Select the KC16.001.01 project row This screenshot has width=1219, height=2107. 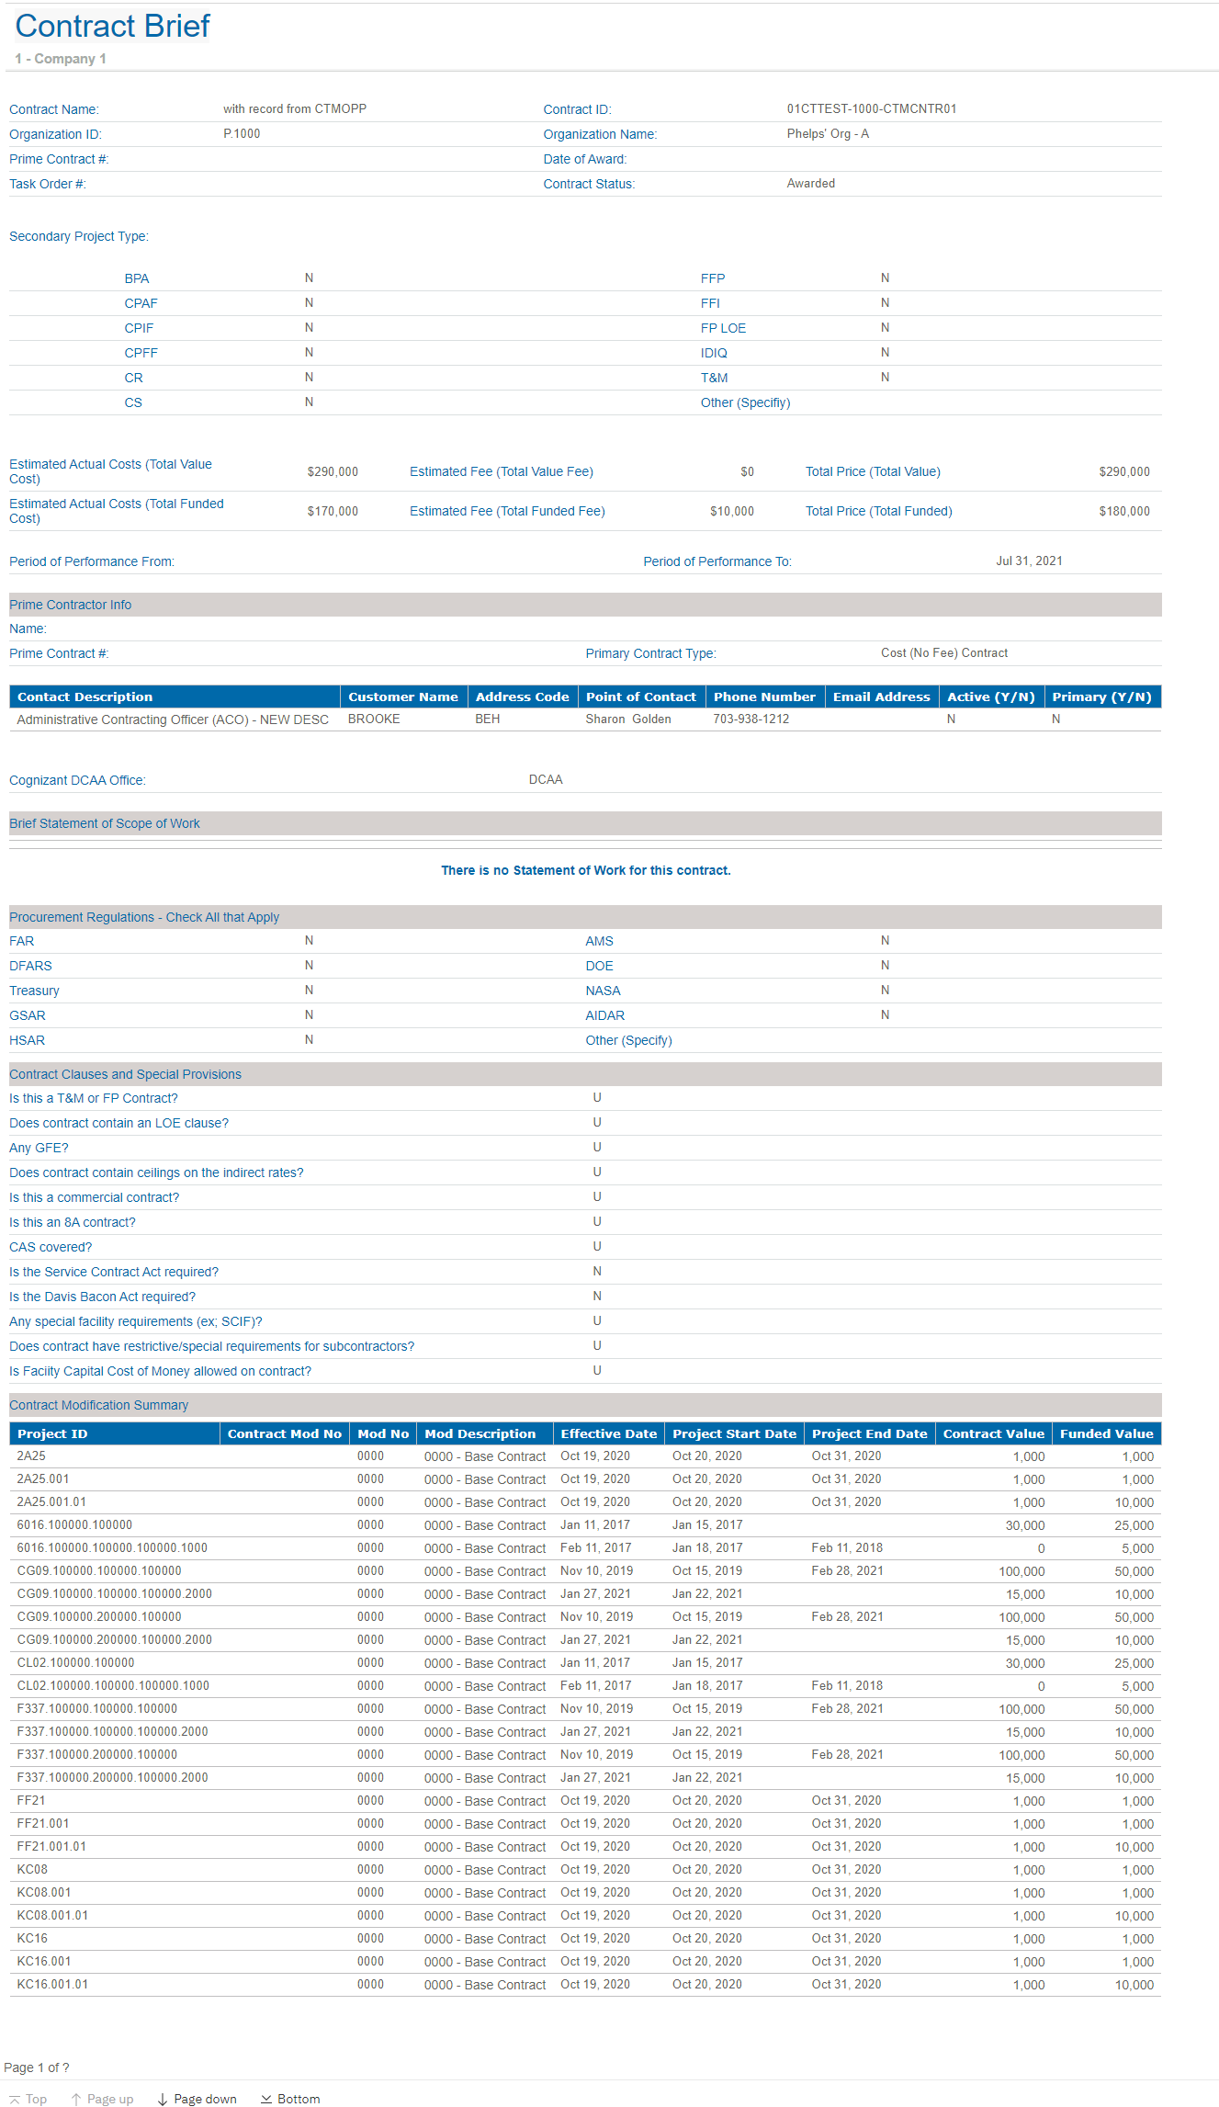click(52, 1985)
